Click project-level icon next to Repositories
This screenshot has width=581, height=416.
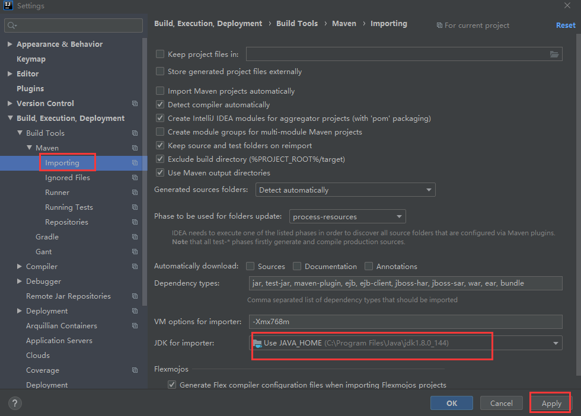[135, 222]
